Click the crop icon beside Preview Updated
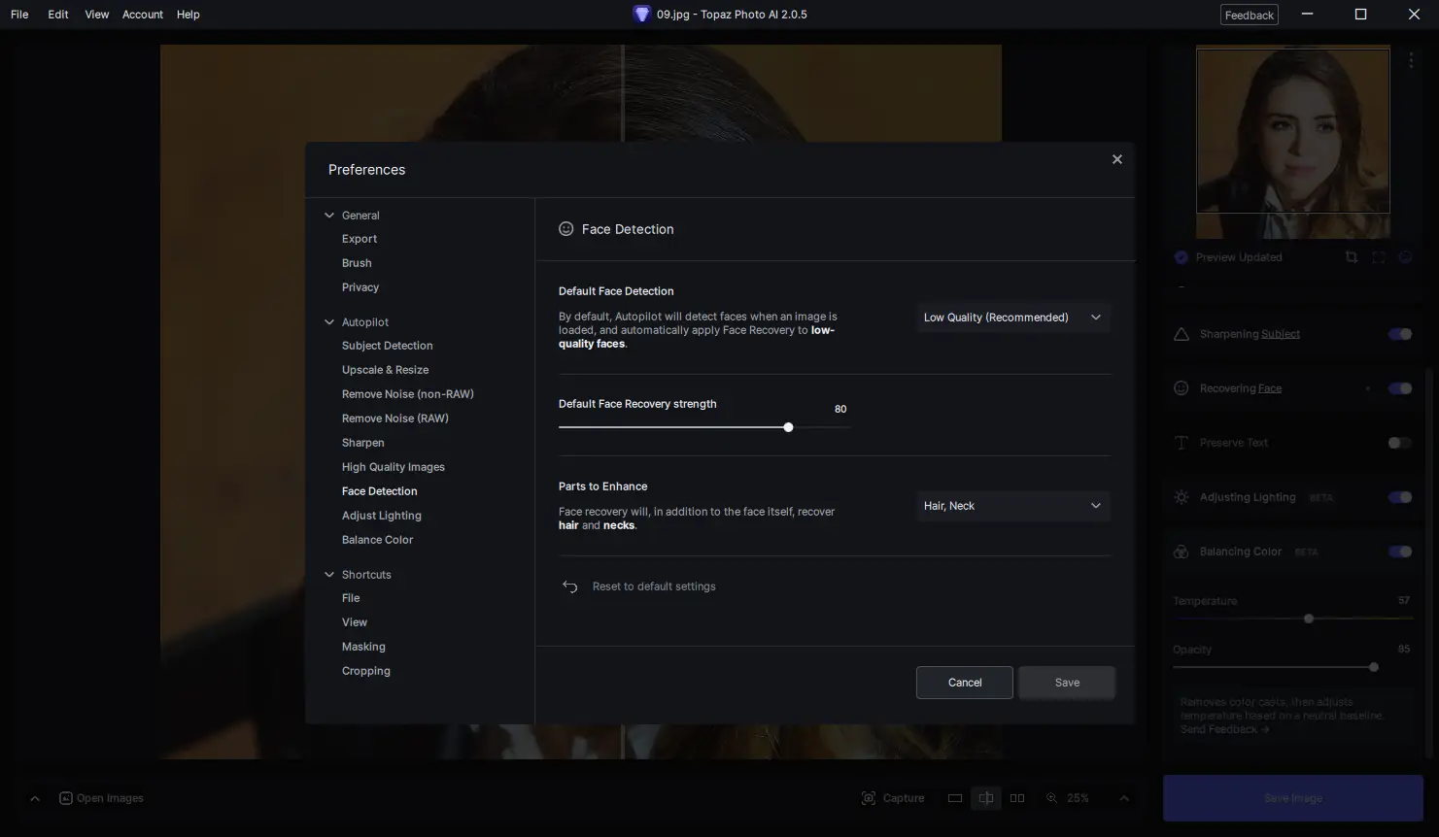Screen dimensions: 1439x837 pyautogui.click(x=1352, y=257)
